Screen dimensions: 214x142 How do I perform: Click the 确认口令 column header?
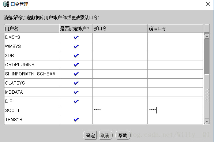click(x=175, y=29)
